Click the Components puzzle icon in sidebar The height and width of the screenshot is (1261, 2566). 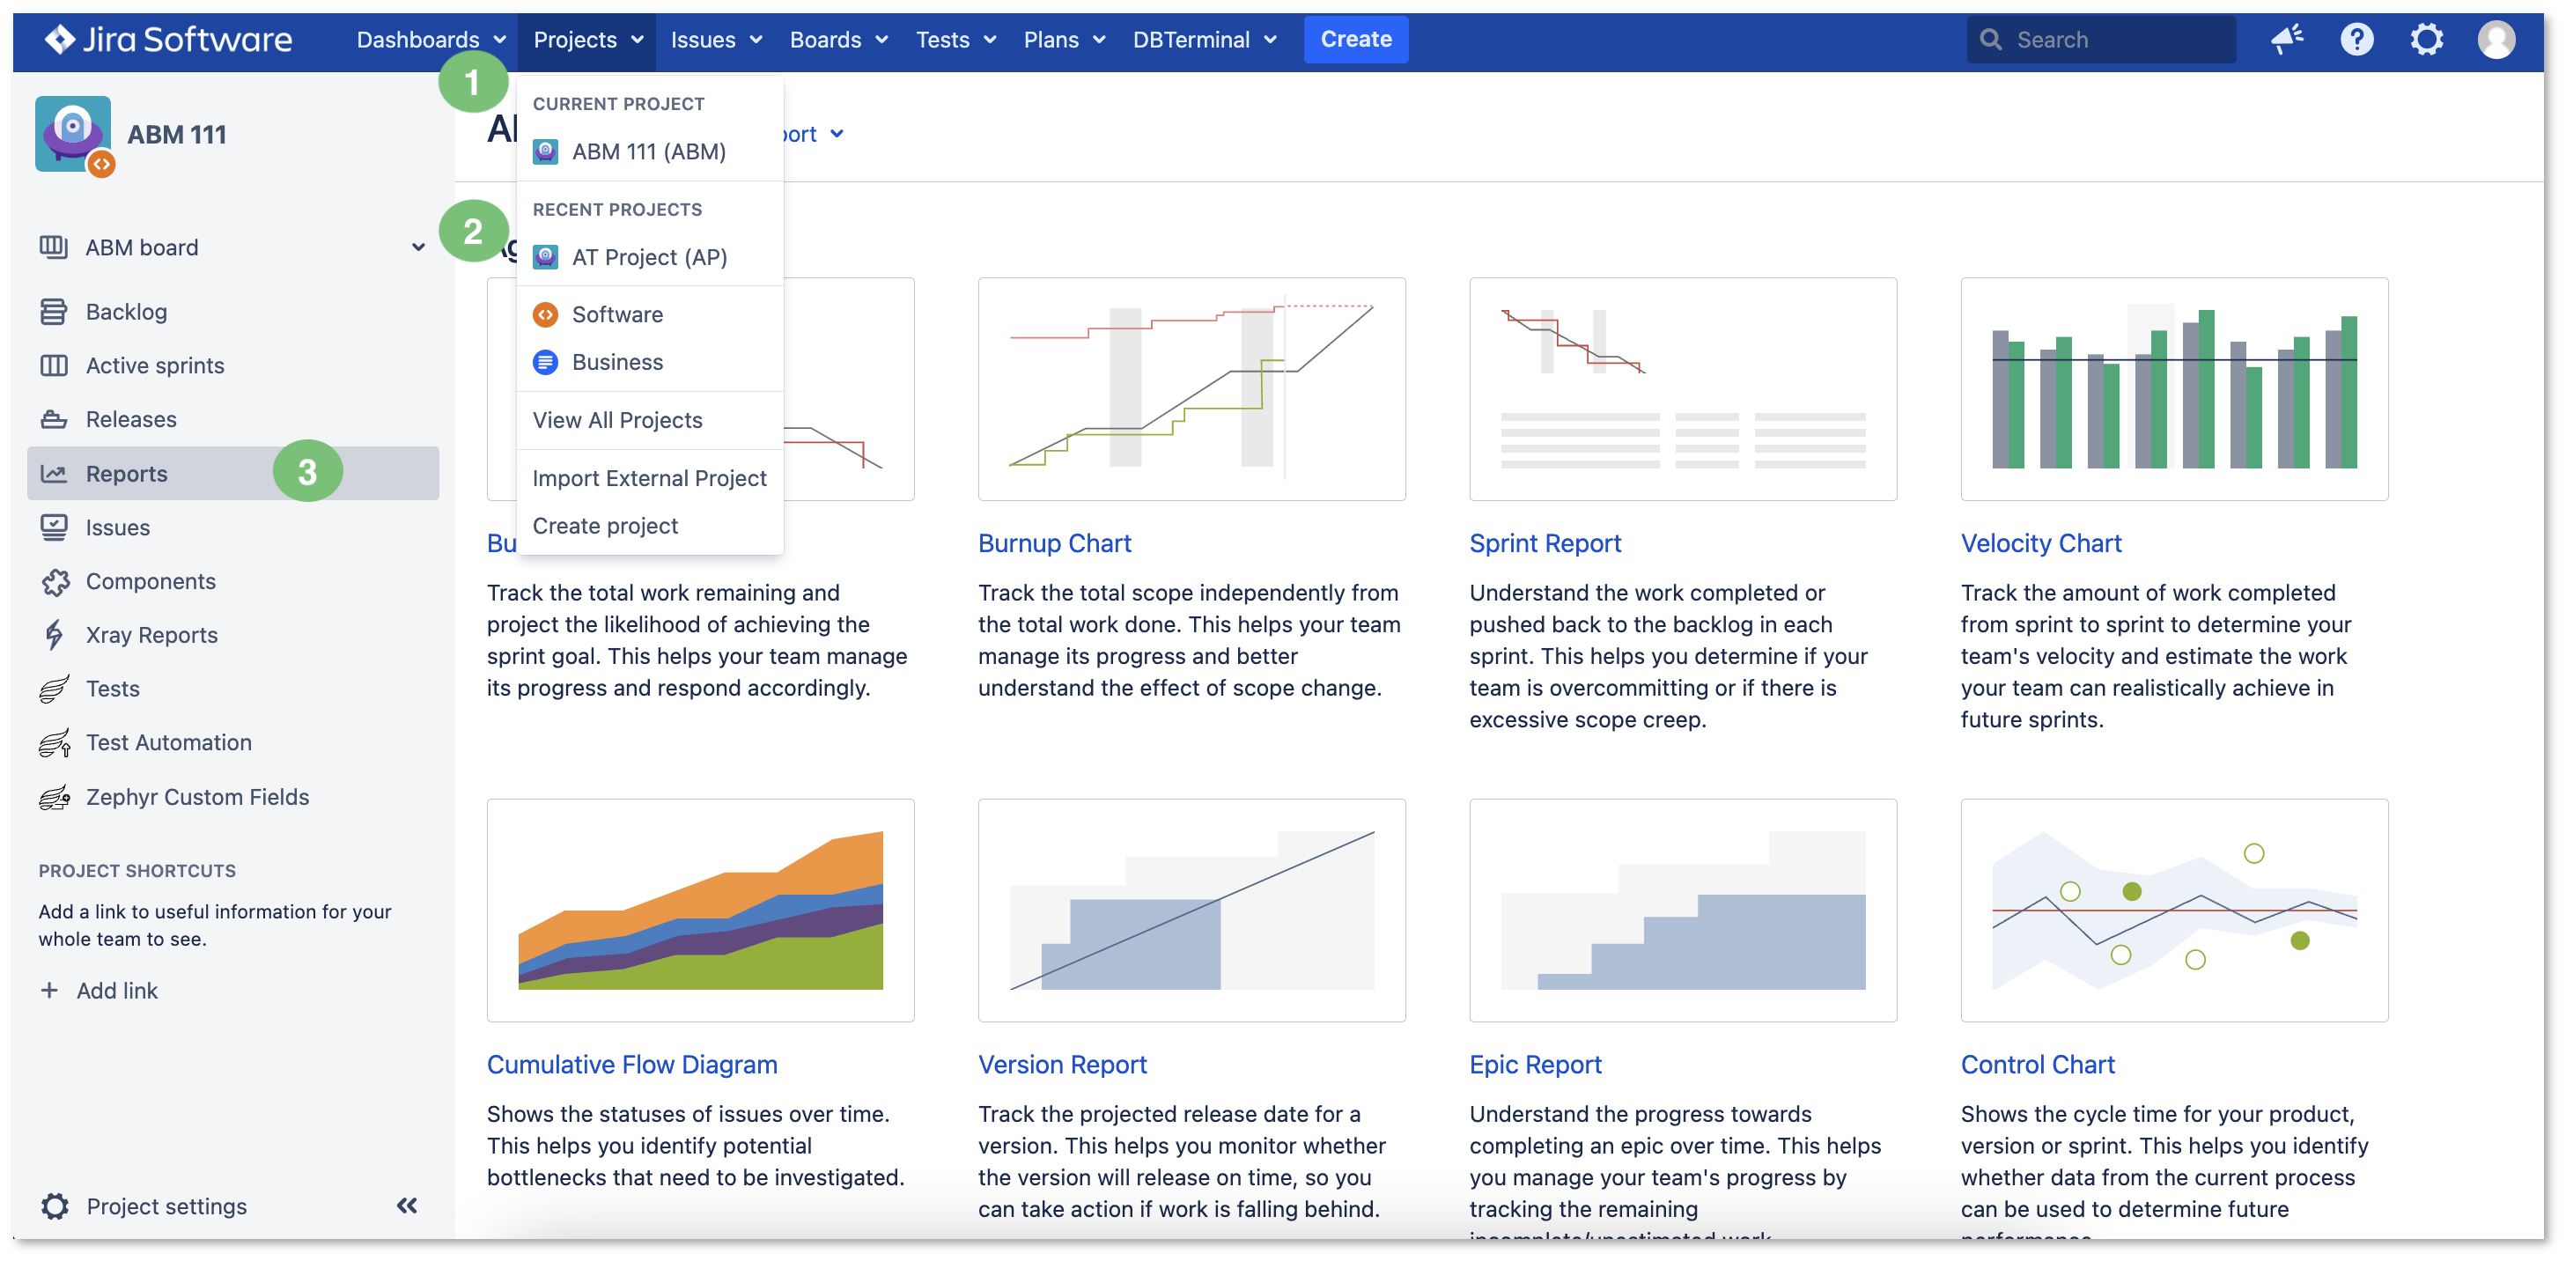[54, 580]
